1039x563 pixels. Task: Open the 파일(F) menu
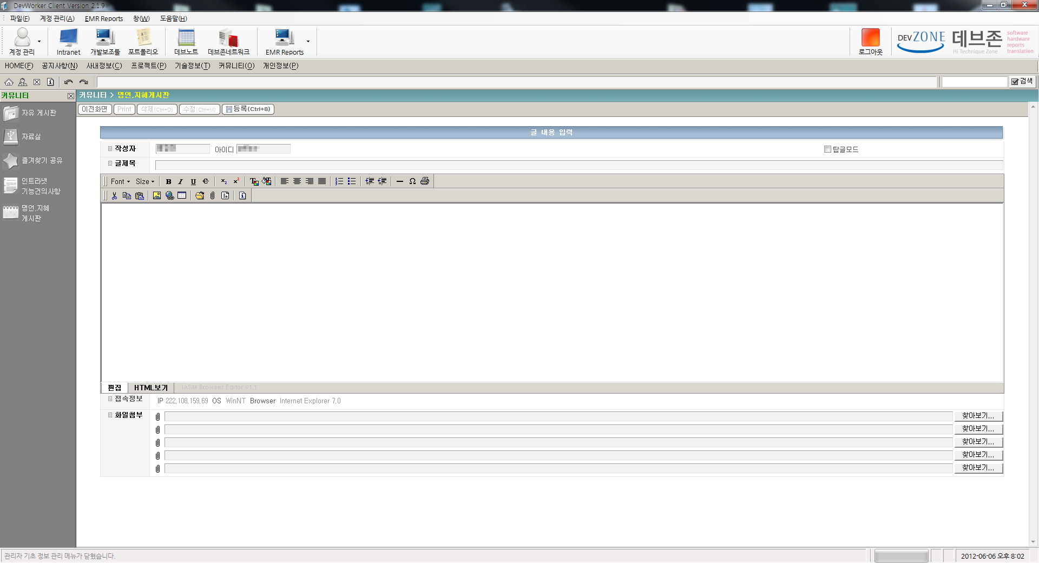(x=20, y=18)
